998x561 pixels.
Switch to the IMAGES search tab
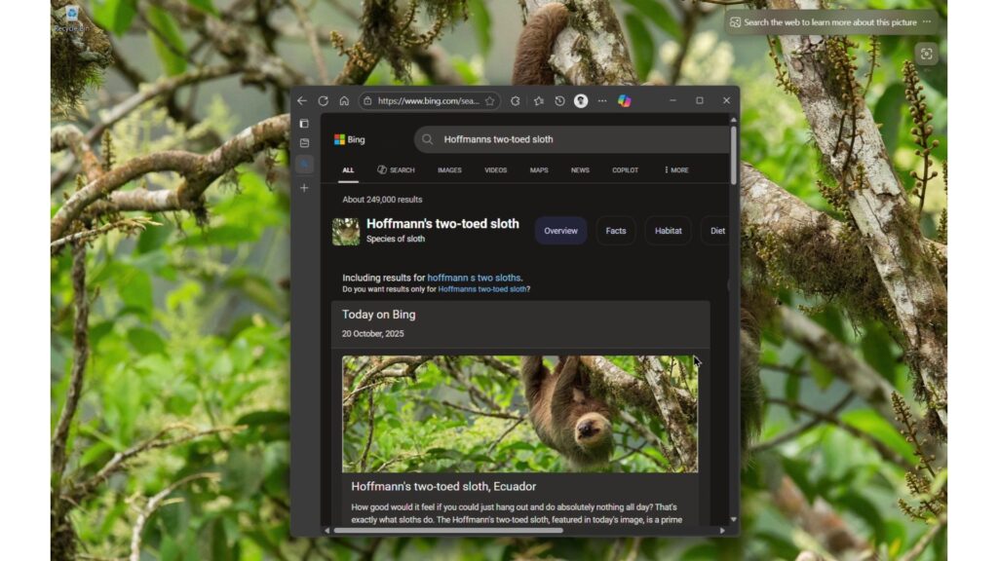pyautogui.click(x=449, y=169)
